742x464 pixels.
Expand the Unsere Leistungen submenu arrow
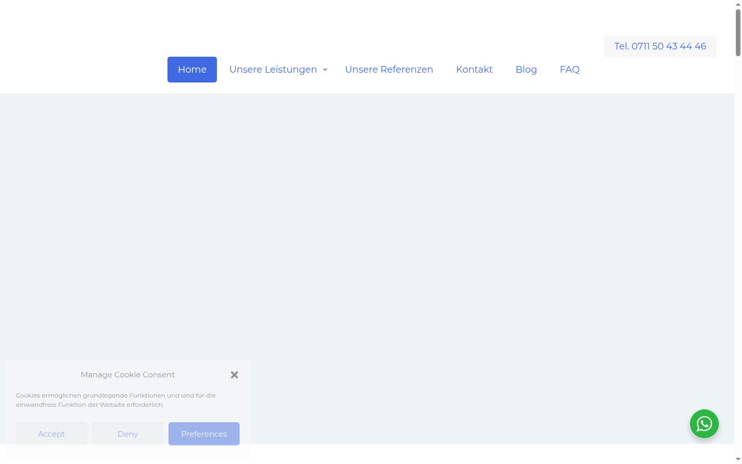point(325,70)
